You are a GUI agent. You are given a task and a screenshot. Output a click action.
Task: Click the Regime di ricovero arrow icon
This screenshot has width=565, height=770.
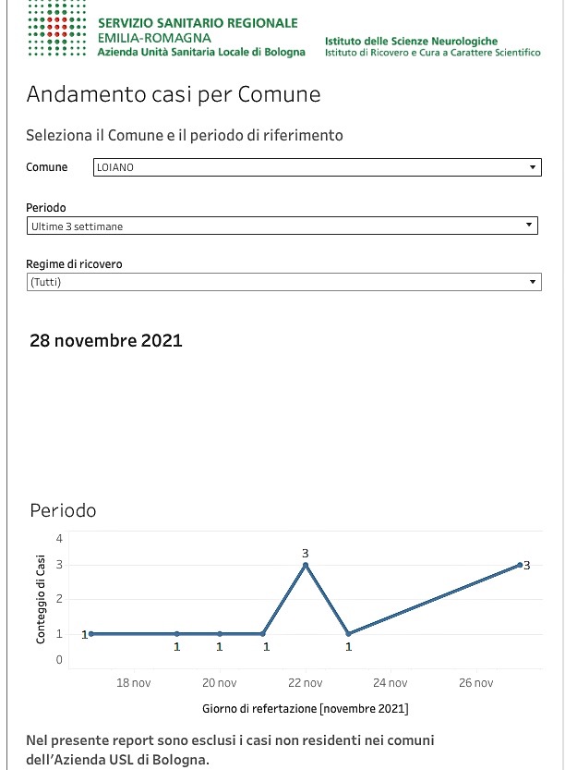pyautogui.click(x=533, y=282)
